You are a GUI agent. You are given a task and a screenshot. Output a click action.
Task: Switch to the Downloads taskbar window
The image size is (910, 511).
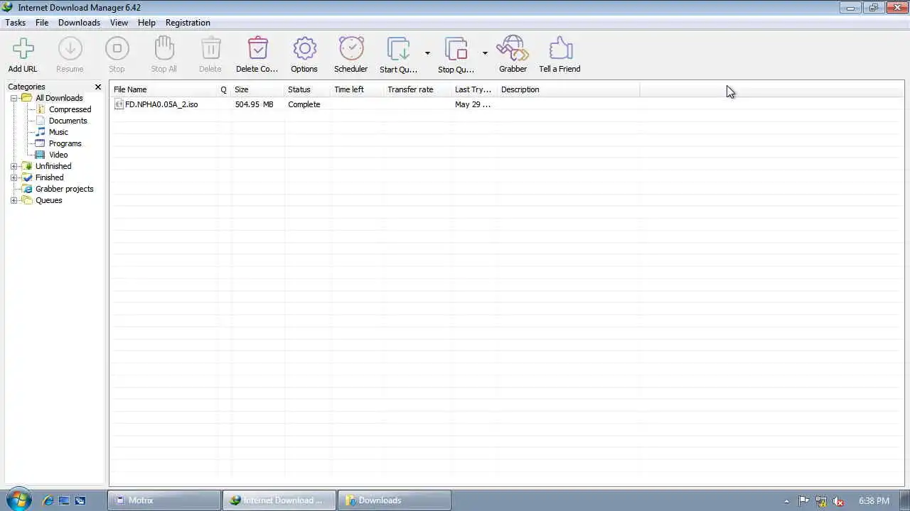395,500
